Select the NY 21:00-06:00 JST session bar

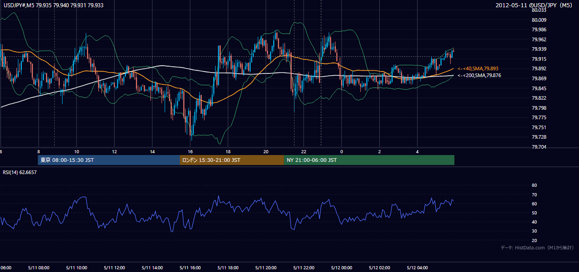coord(369,160)
